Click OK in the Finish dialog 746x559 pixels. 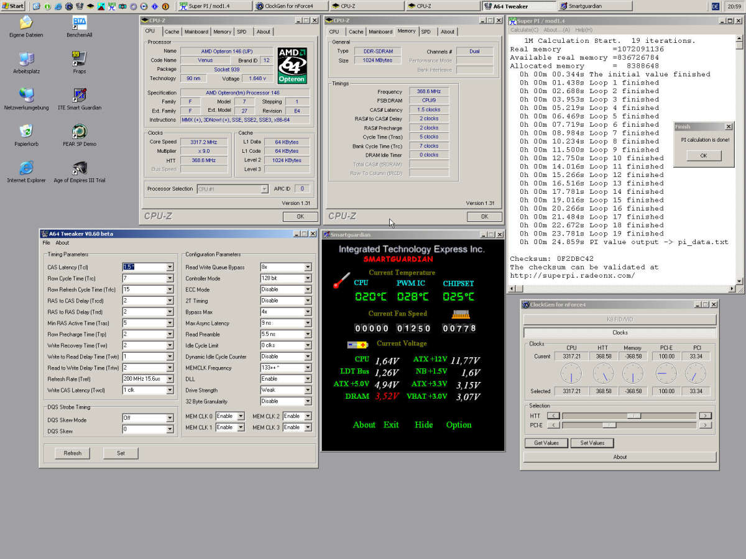click(x=704, y=155)
